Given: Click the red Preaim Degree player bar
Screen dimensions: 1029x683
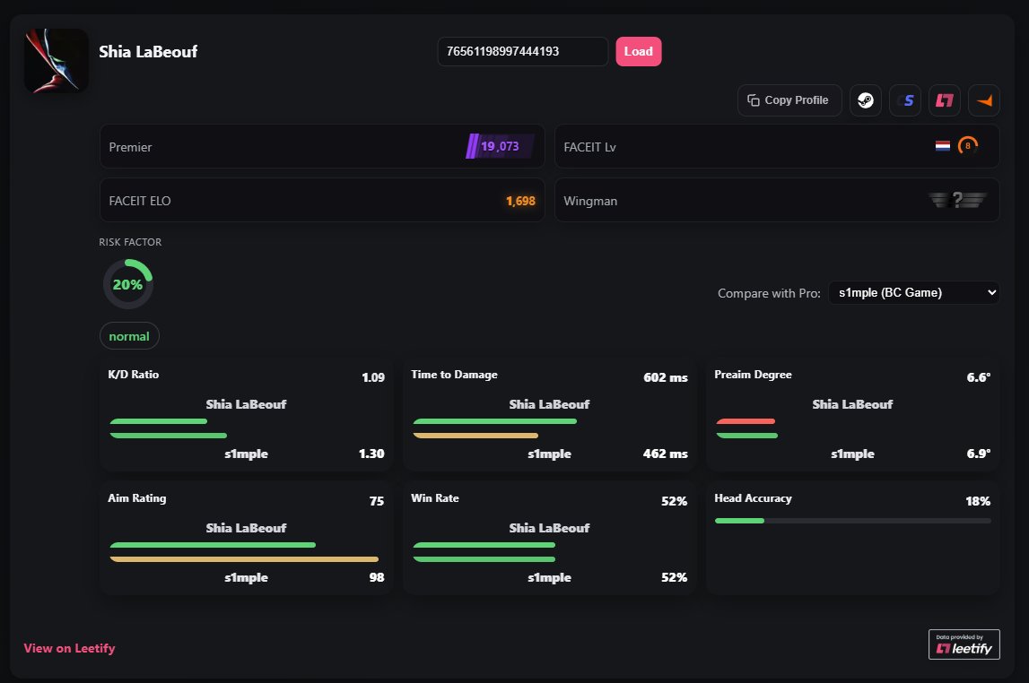Looking at the screenshot, I should click(746, 421).
